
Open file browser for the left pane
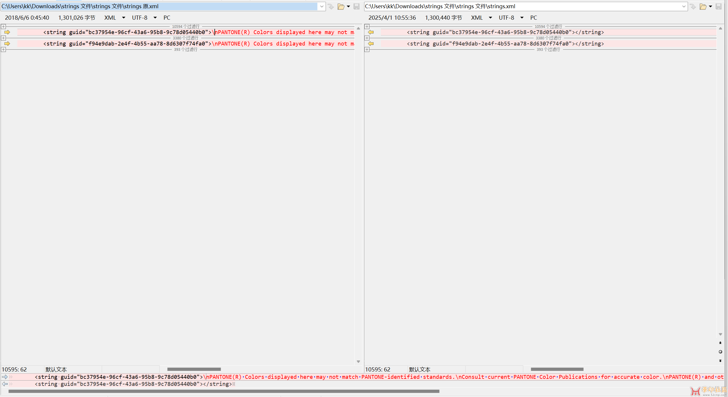click(341, 6)
